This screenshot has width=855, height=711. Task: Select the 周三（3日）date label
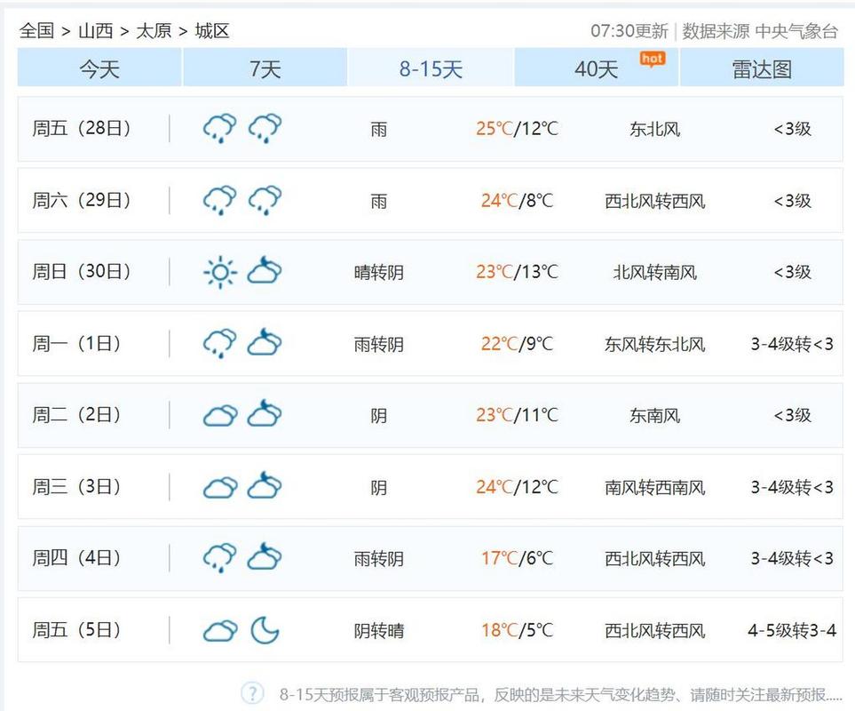[x=76, y=486]
